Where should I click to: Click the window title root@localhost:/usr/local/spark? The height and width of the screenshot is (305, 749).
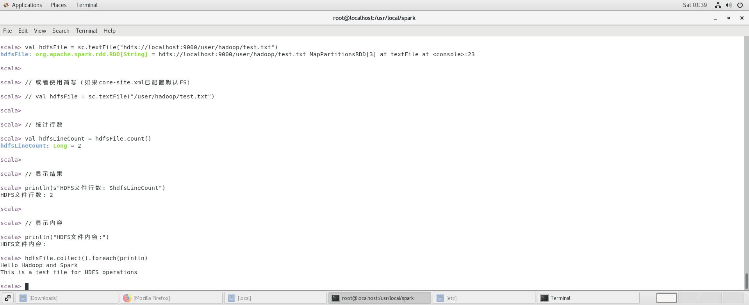(x=374, y=18)
